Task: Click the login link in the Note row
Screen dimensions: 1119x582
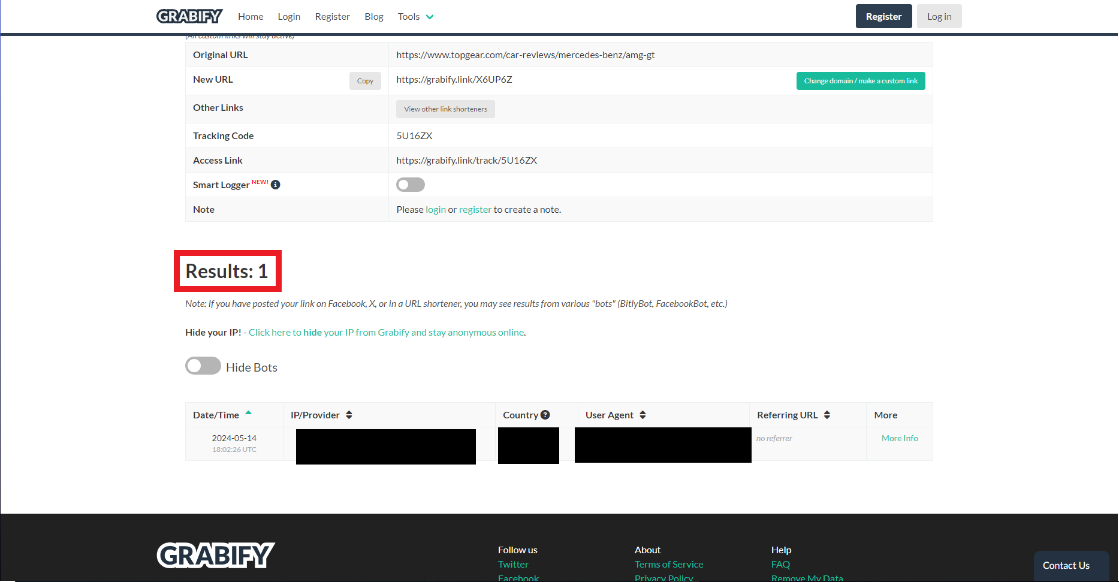Action: tap(436, 210)
